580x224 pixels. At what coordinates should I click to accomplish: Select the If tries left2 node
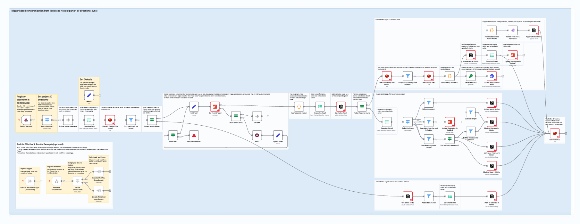(173, 135)
